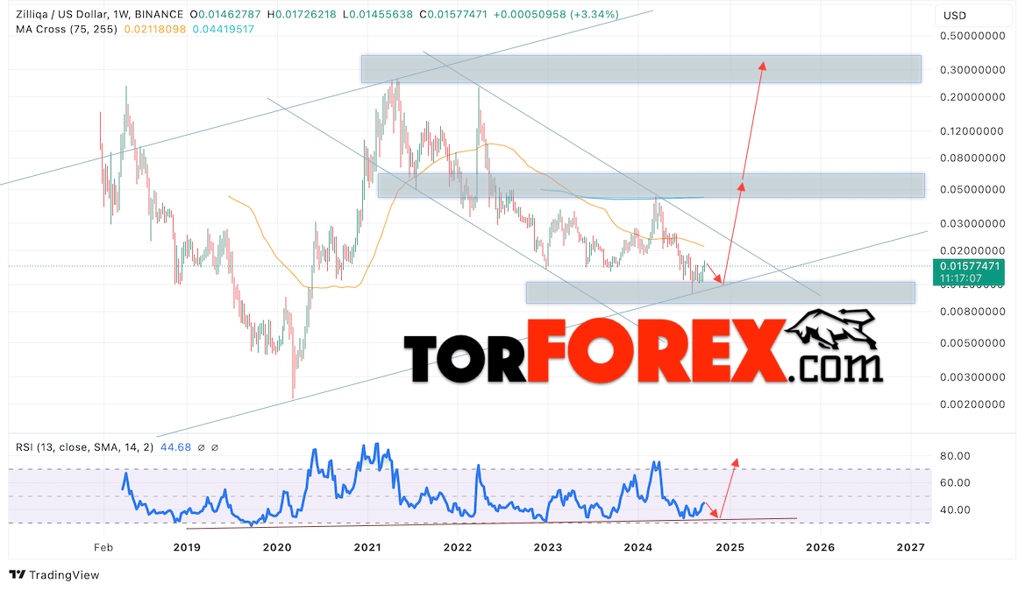
Task: Click the 0.05000000 price axis label
Action: click(x=972, y=189)
